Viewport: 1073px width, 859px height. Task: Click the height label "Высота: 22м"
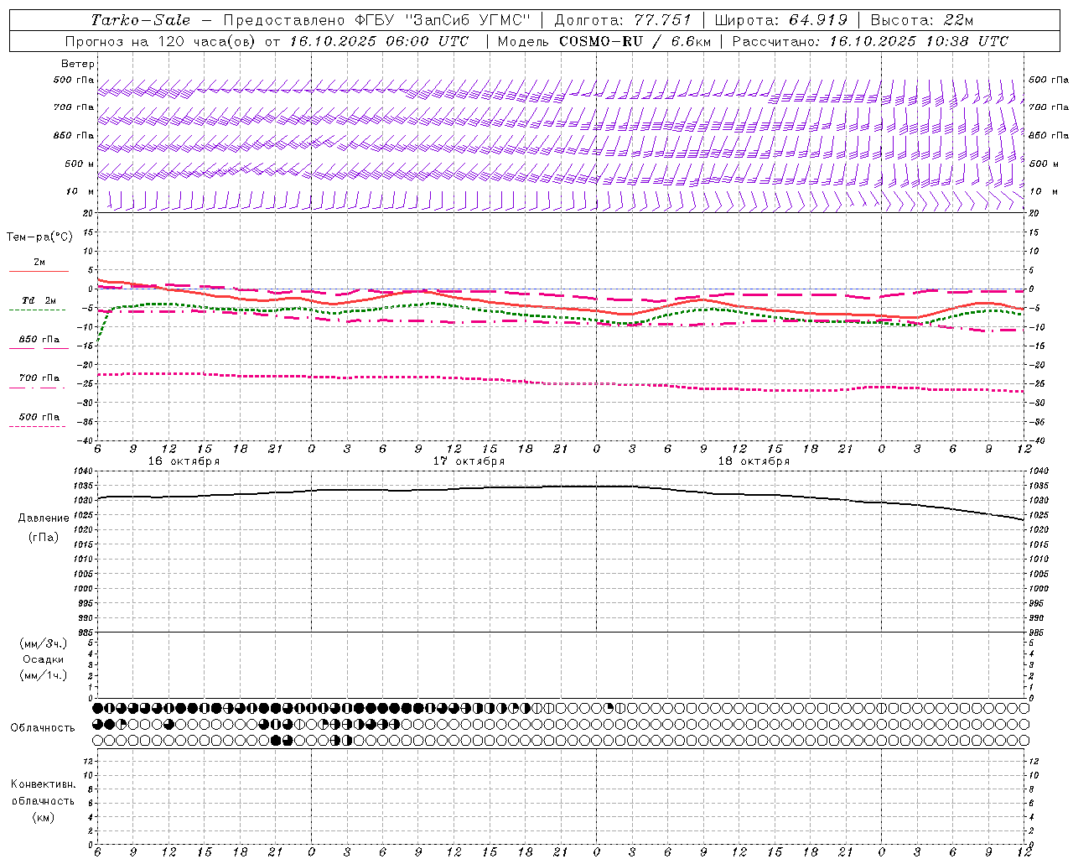[x=922, y=20]
